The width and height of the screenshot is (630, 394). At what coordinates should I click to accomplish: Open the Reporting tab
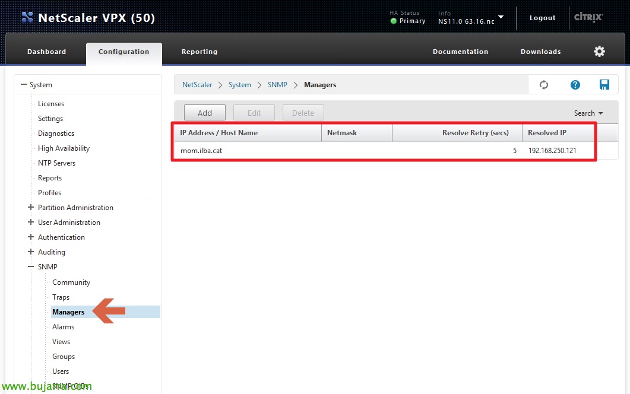coord(200,52)
